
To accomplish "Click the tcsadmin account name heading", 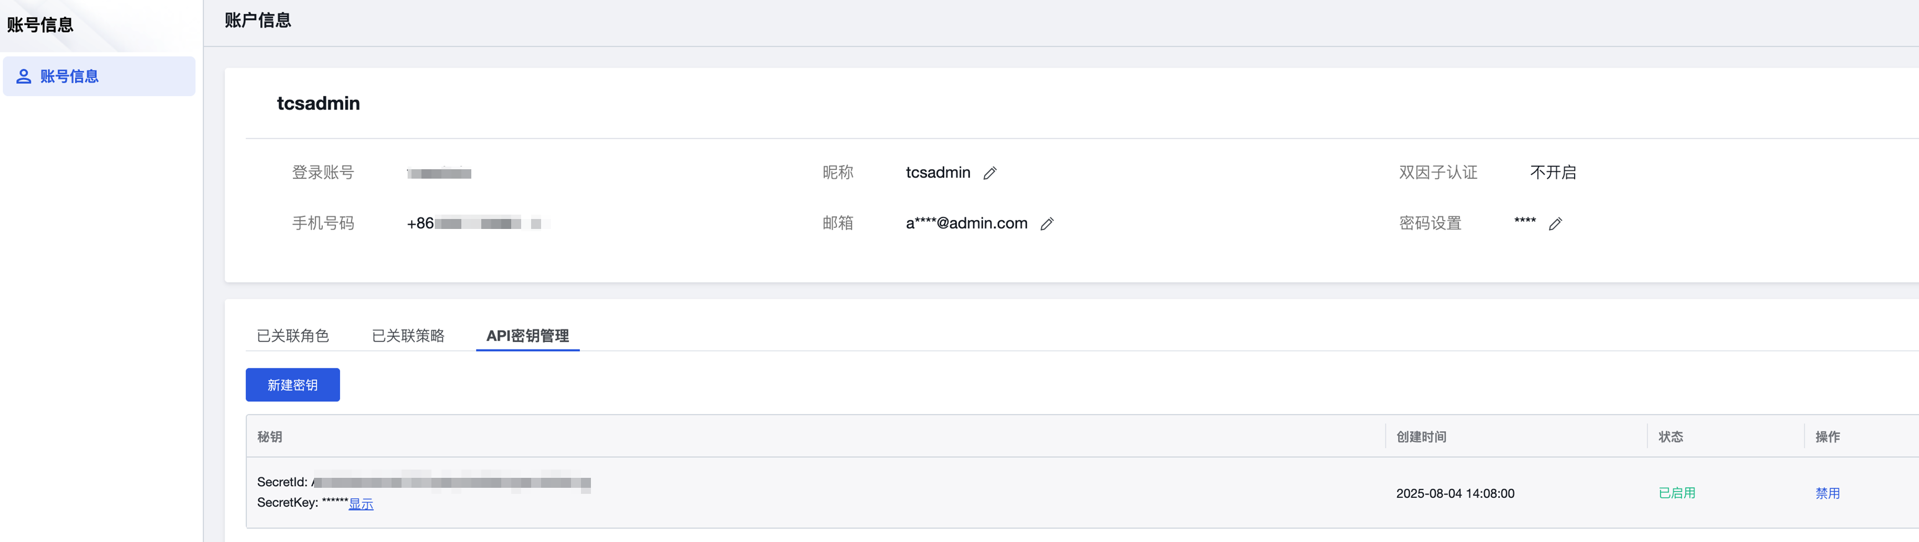I will tap(318, 103).
